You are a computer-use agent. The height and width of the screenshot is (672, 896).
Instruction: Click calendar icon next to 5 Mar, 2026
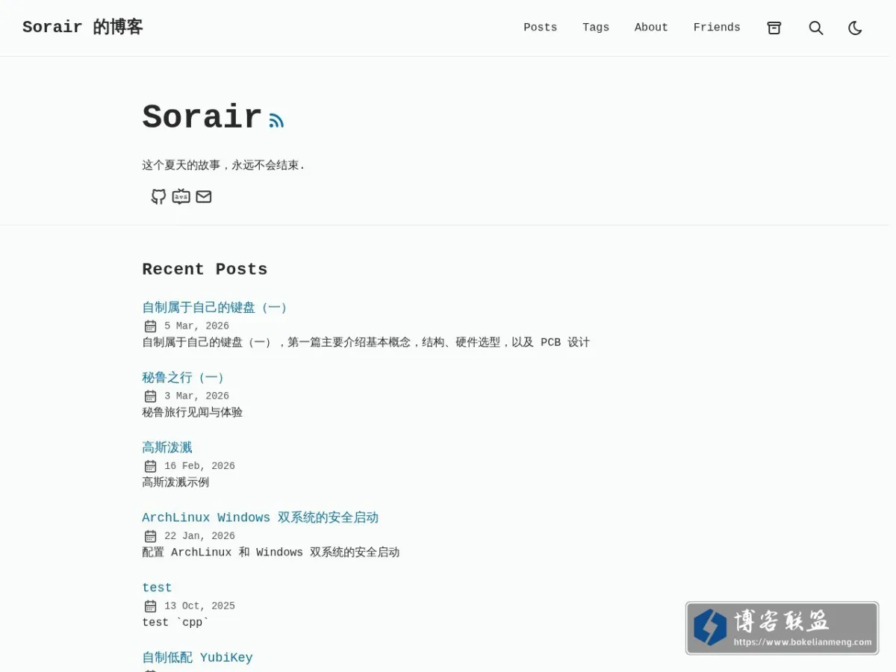[x=150, y=326]
